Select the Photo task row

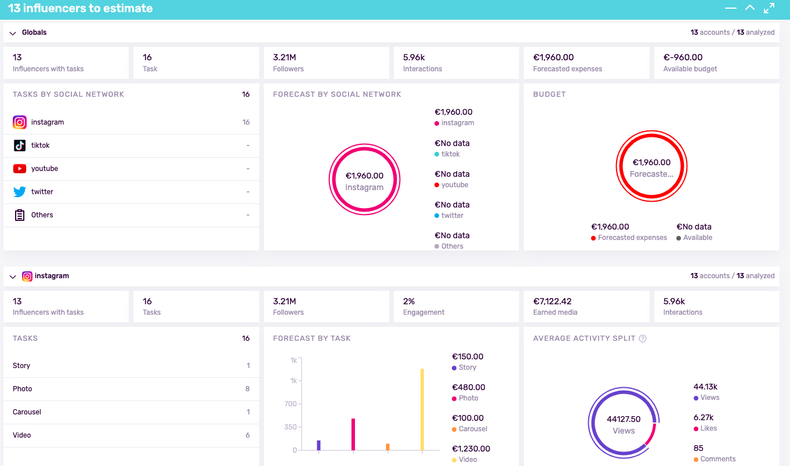click(131, 389)
